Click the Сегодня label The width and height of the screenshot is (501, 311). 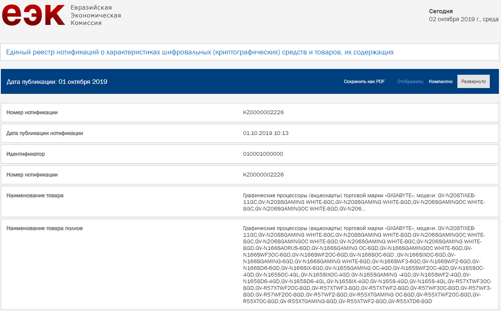click(x=441, y=11)
